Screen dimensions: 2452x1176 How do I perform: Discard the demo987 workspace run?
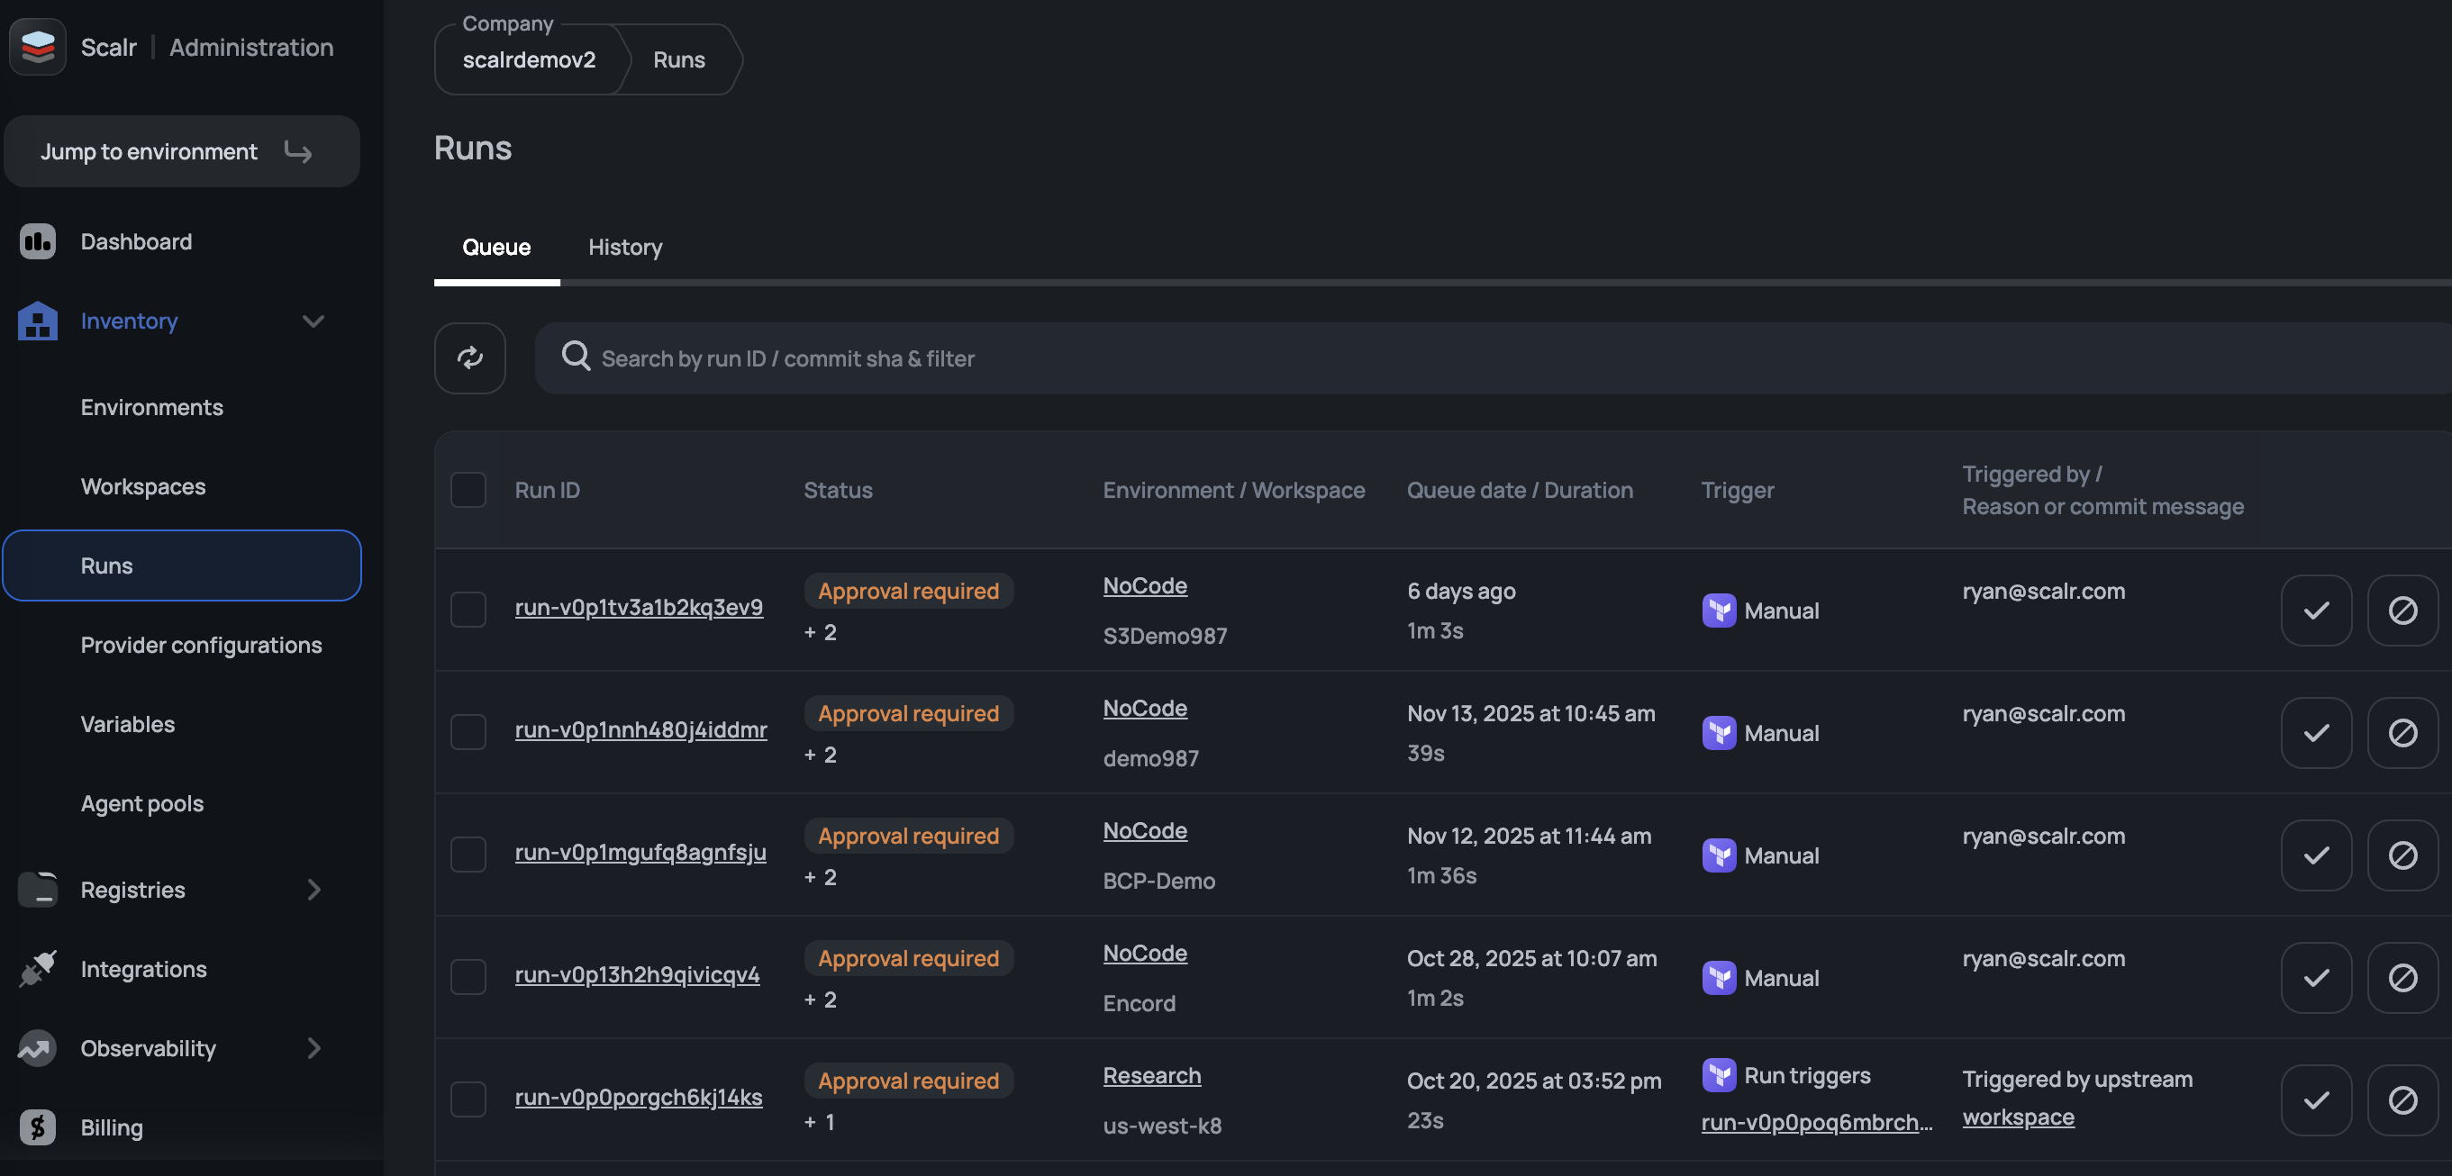(x=2402, y=733)
